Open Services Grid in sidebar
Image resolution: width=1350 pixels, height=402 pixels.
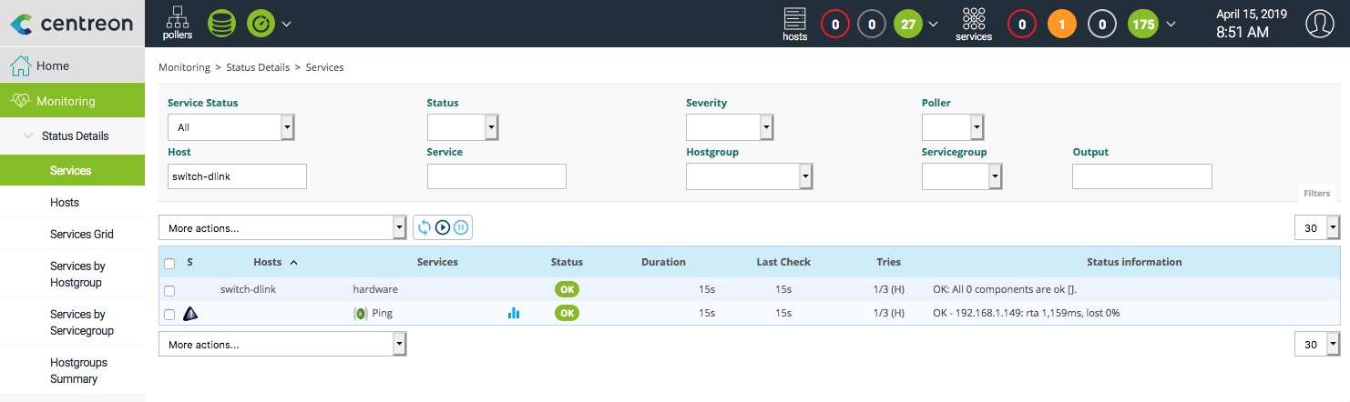(82, 235)
